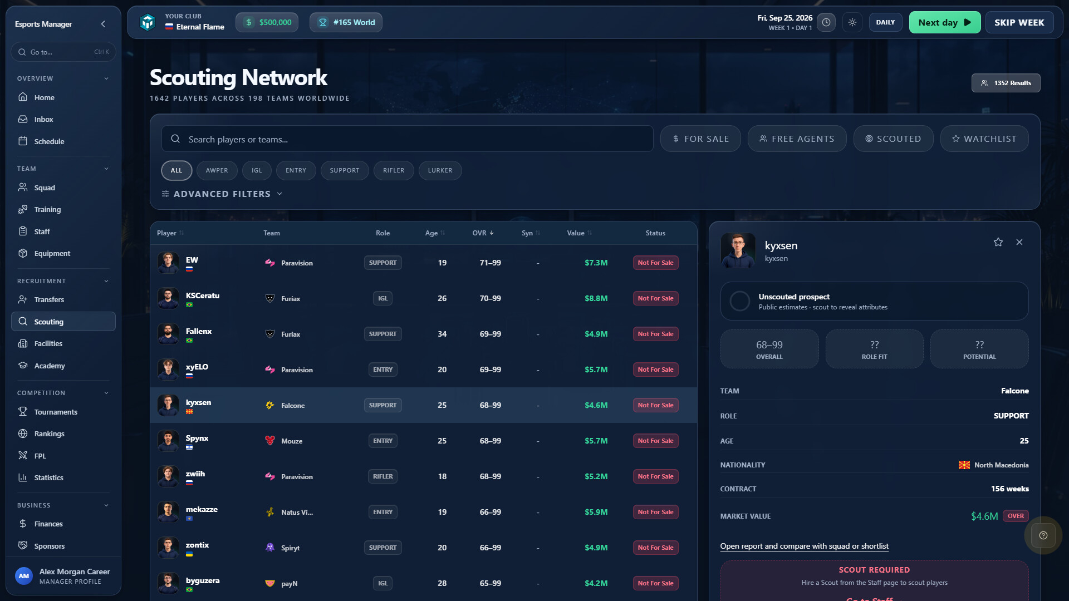
Task: Select the IGL role filter chip
Action: coord(257,170)
